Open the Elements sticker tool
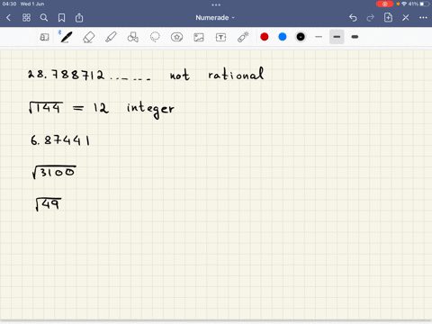The image size is (432, 324). click(x=176, y=37)
